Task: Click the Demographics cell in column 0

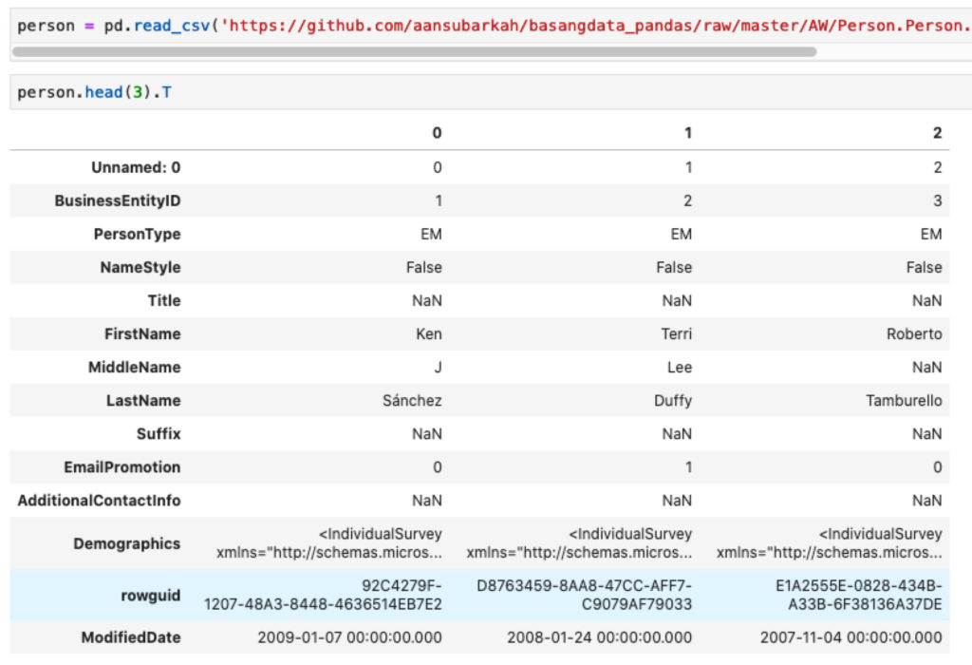Action: pos(329,544)
